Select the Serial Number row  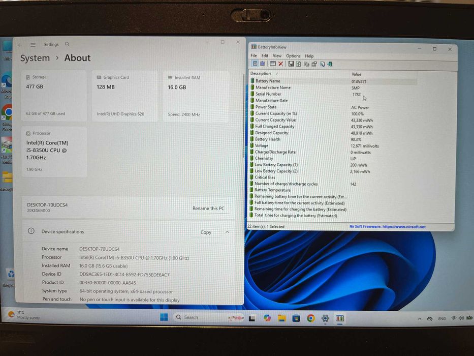pyautogui.click(x=333, y=94)
